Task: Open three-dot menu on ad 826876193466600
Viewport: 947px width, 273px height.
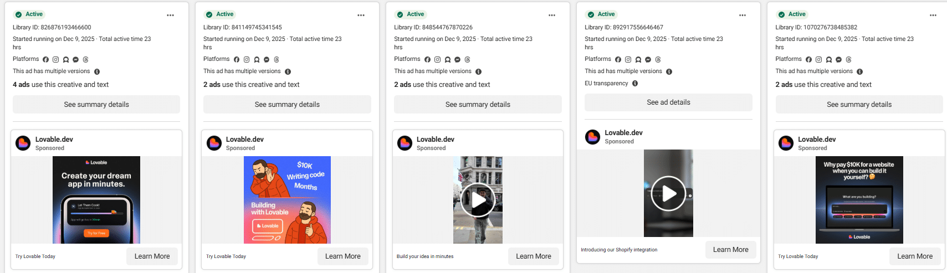Action: pos(170,16)
